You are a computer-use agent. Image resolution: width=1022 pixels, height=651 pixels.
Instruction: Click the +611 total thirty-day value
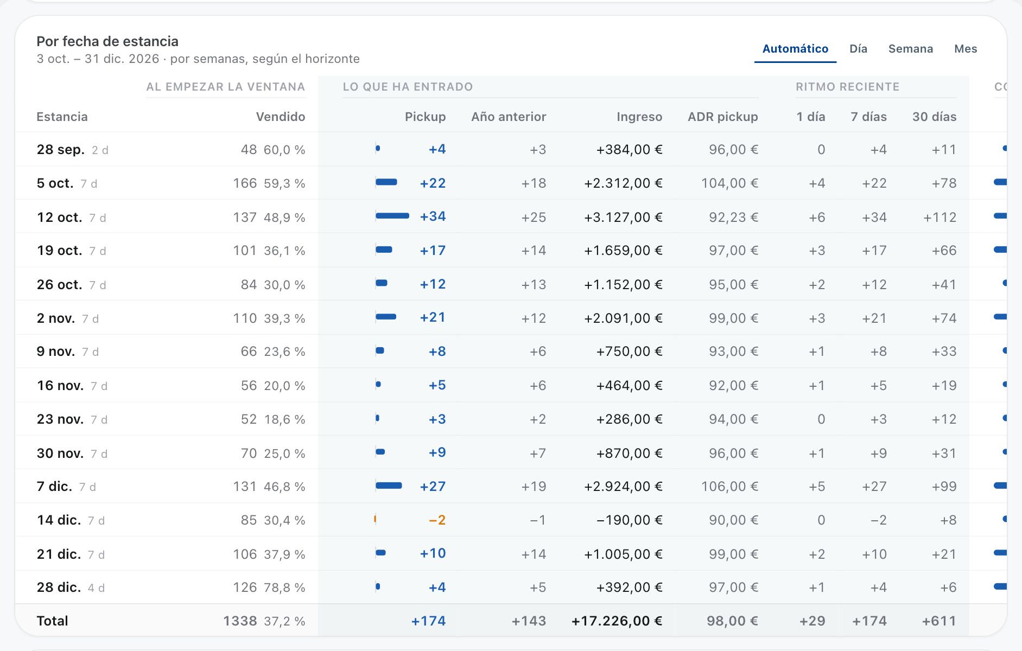click(939, 621)
